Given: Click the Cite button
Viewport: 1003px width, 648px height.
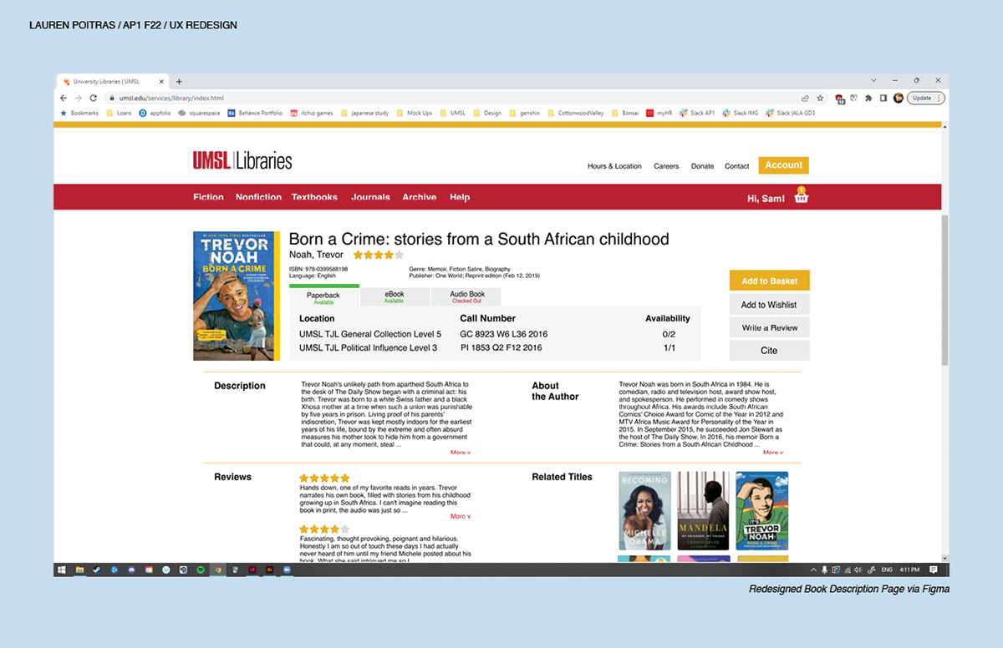Looking at the screenshot, I should click(769, 351).
